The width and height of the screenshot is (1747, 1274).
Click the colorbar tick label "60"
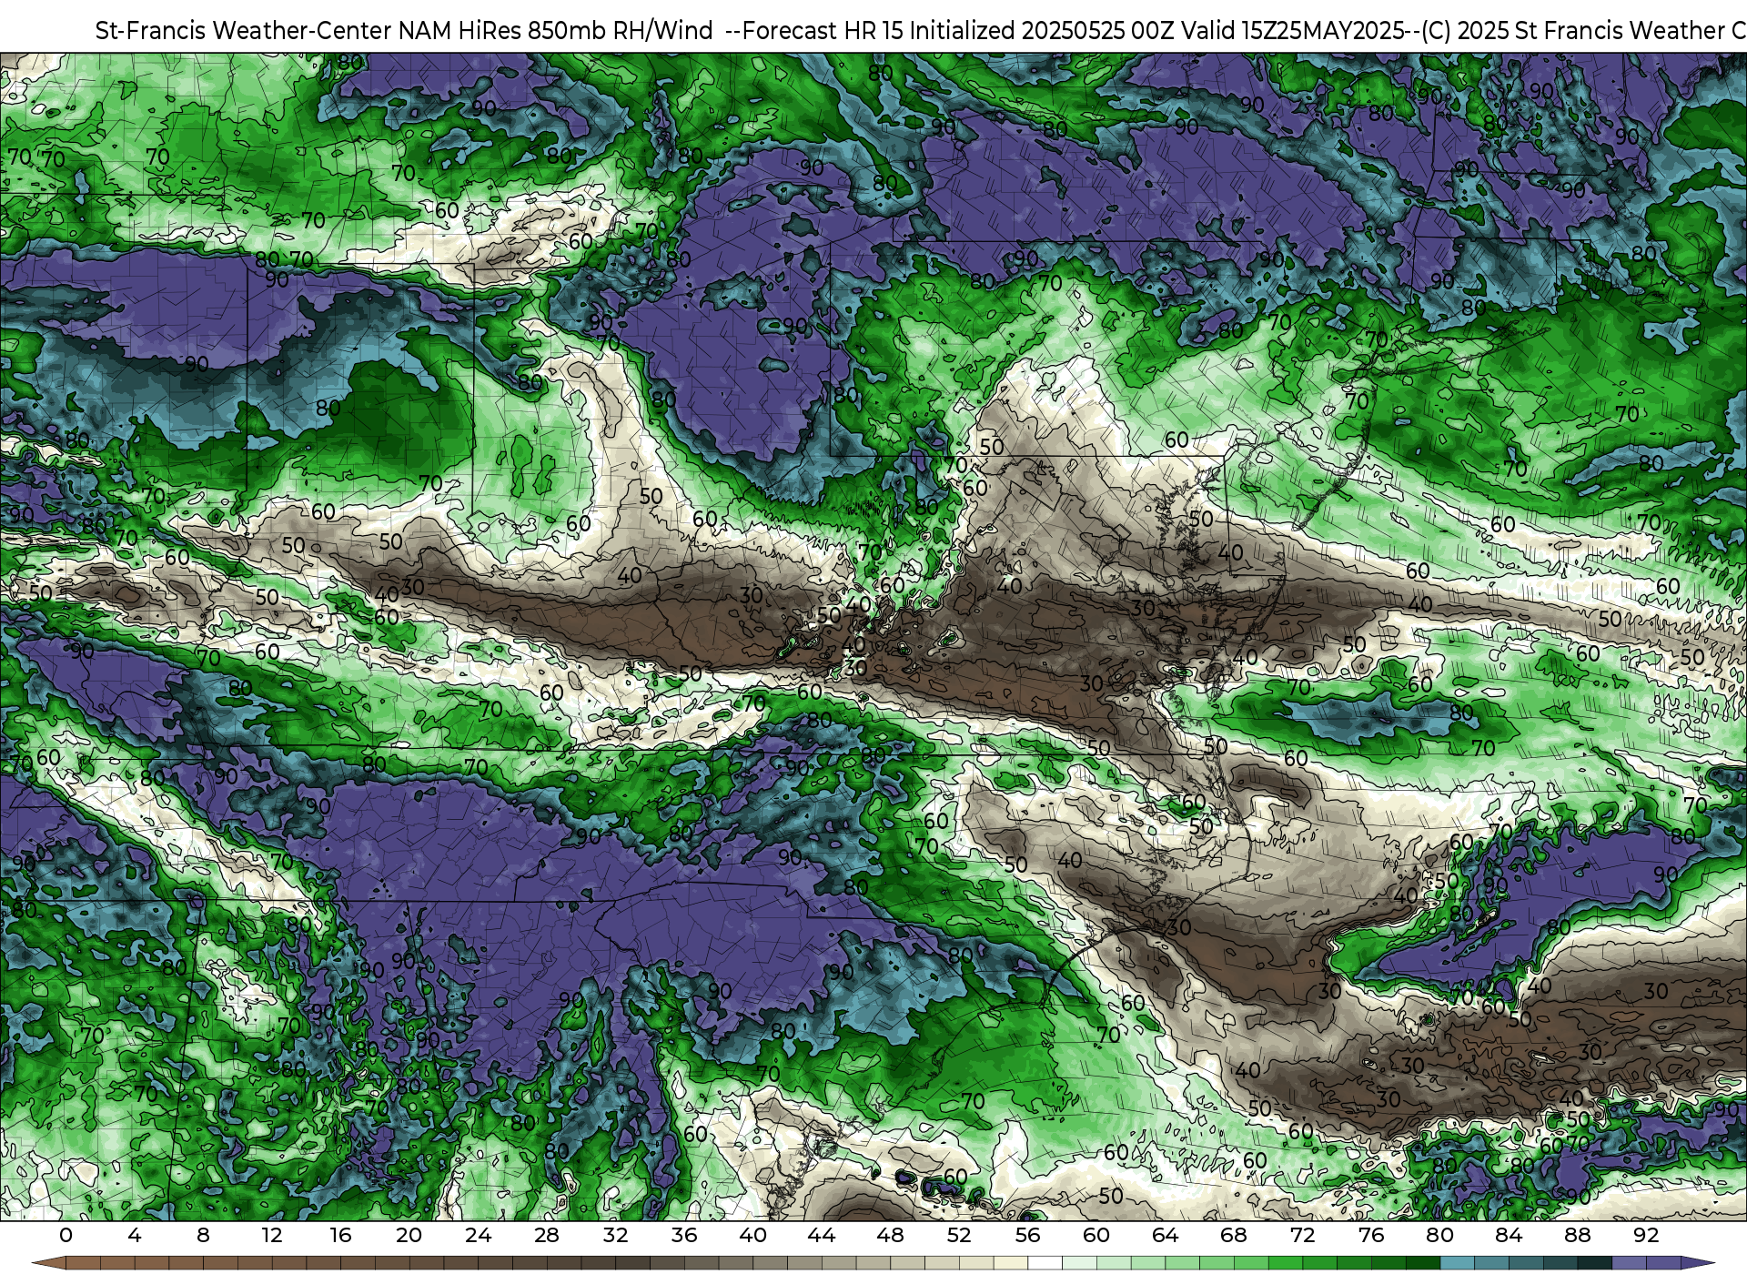point(1096,1235)
